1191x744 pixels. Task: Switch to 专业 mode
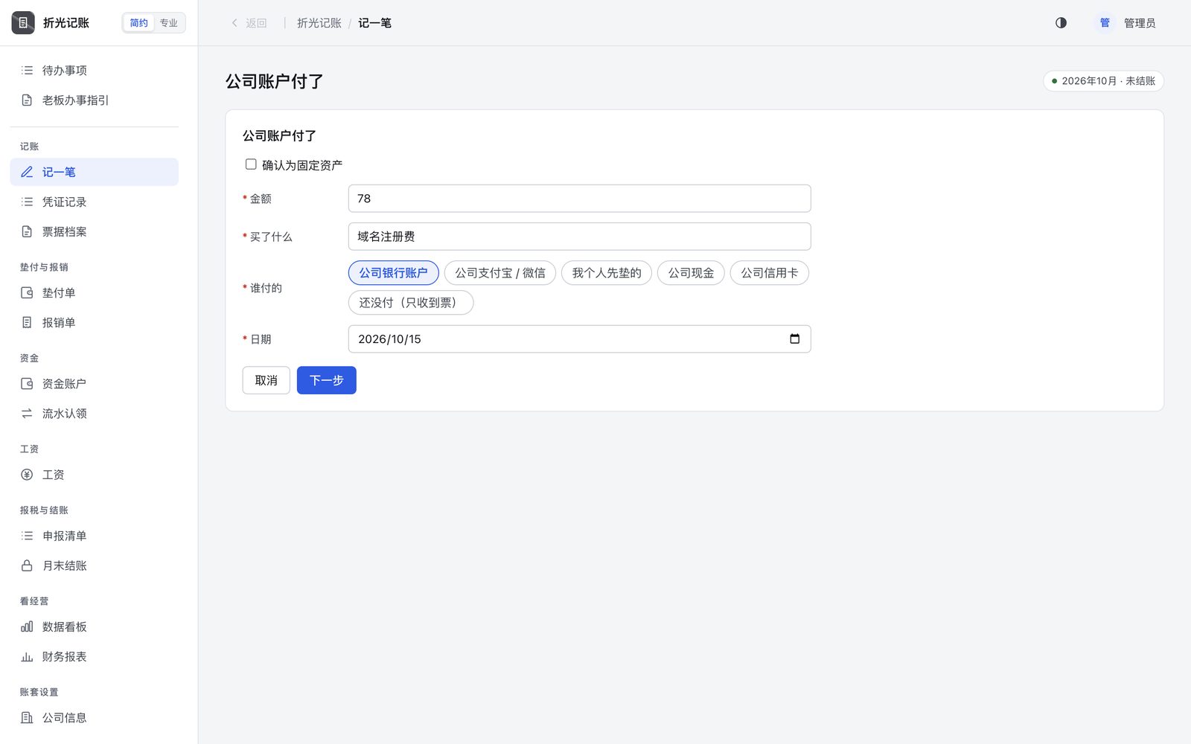169,23
